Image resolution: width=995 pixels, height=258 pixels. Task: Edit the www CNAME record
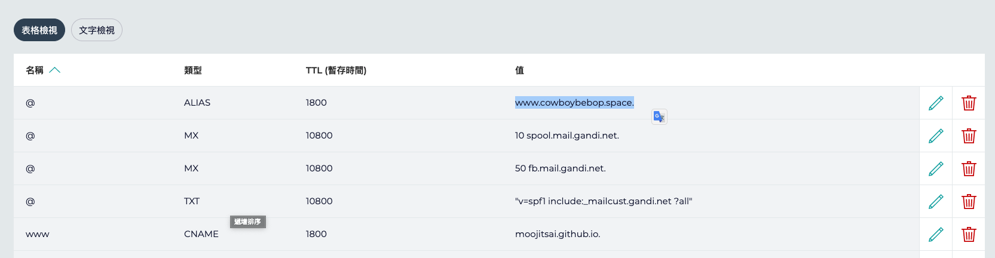(936, 235)
